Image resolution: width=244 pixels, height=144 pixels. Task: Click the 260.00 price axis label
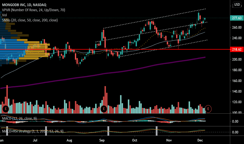[x=237, y=27]
